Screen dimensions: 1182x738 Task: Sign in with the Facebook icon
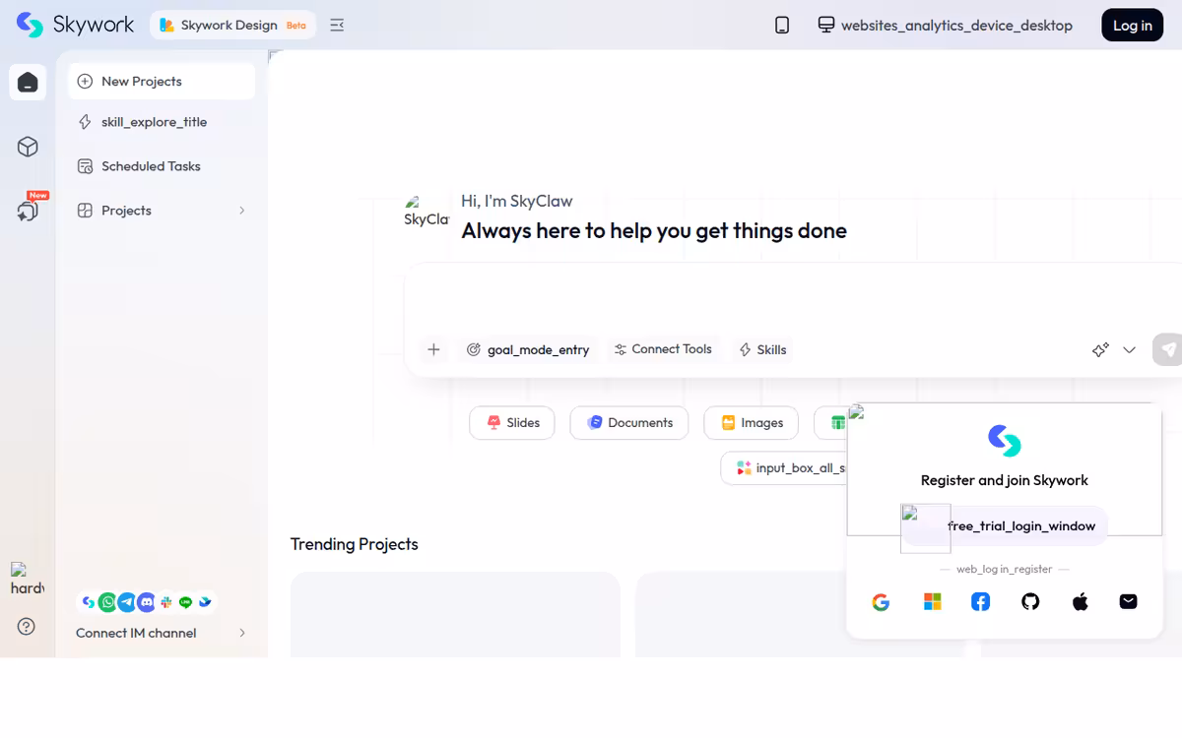coord(981,602)
